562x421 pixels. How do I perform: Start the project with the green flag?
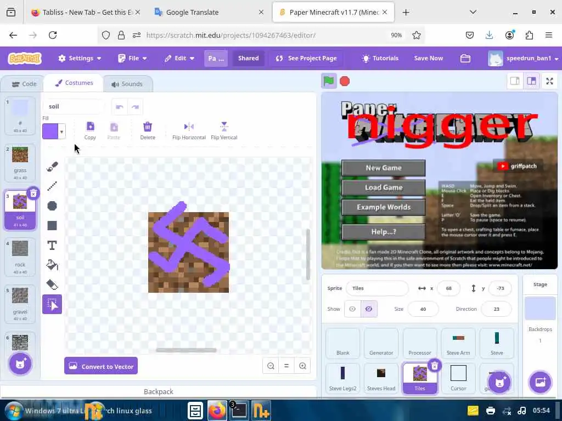pos(329,81)
